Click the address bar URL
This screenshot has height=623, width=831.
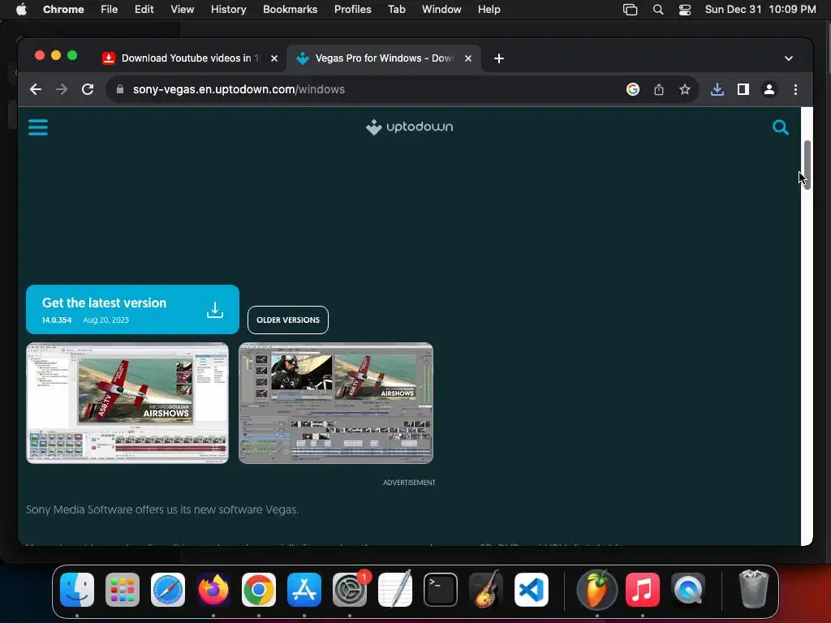239,89
